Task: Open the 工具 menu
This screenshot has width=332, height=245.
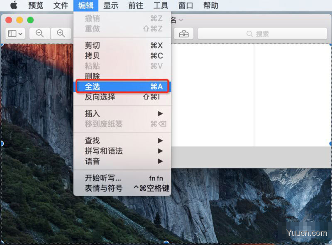Action: pyautogui.click(x=161, y=5)
